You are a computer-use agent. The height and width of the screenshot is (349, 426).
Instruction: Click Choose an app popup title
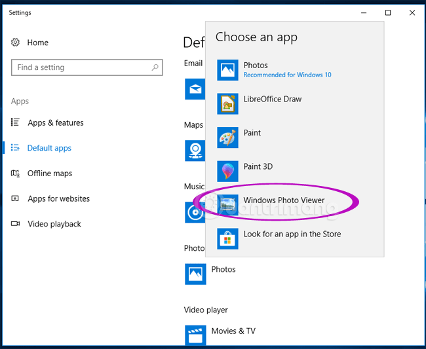coord(256,37)
